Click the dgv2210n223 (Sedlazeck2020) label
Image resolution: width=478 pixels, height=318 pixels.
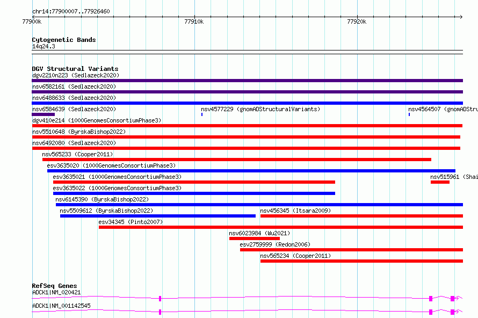(x=76, y=75)
